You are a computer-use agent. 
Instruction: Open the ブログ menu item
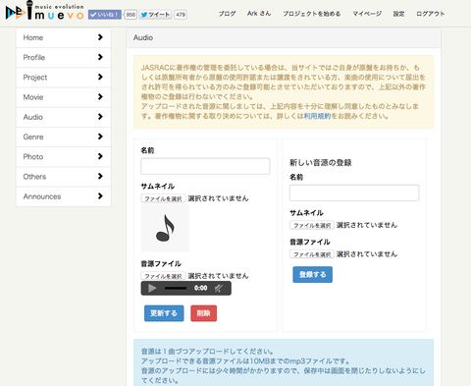click(x=227, y=14)
